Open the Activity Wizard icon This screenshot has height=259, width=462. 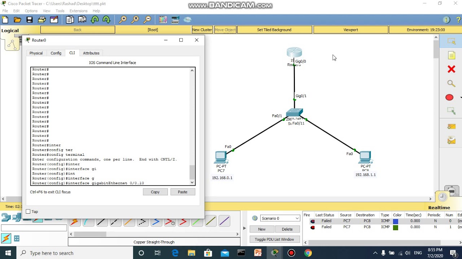(x=54, y=20)
